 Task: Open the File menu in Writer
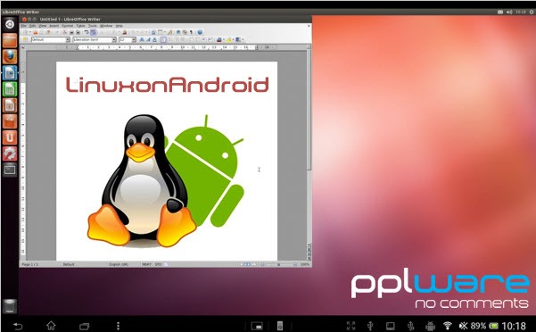click(23, 26)
